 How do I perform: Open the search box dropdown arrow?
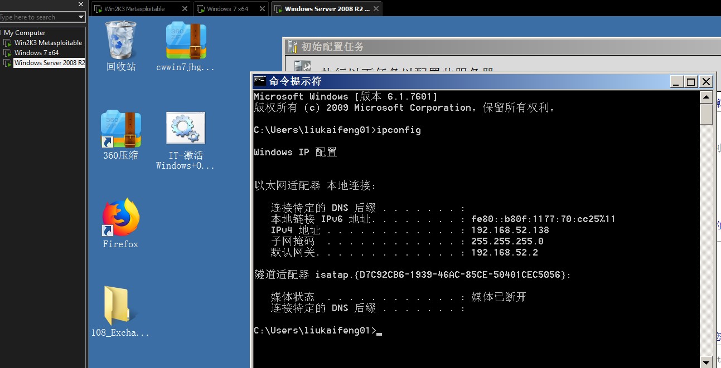81,17
